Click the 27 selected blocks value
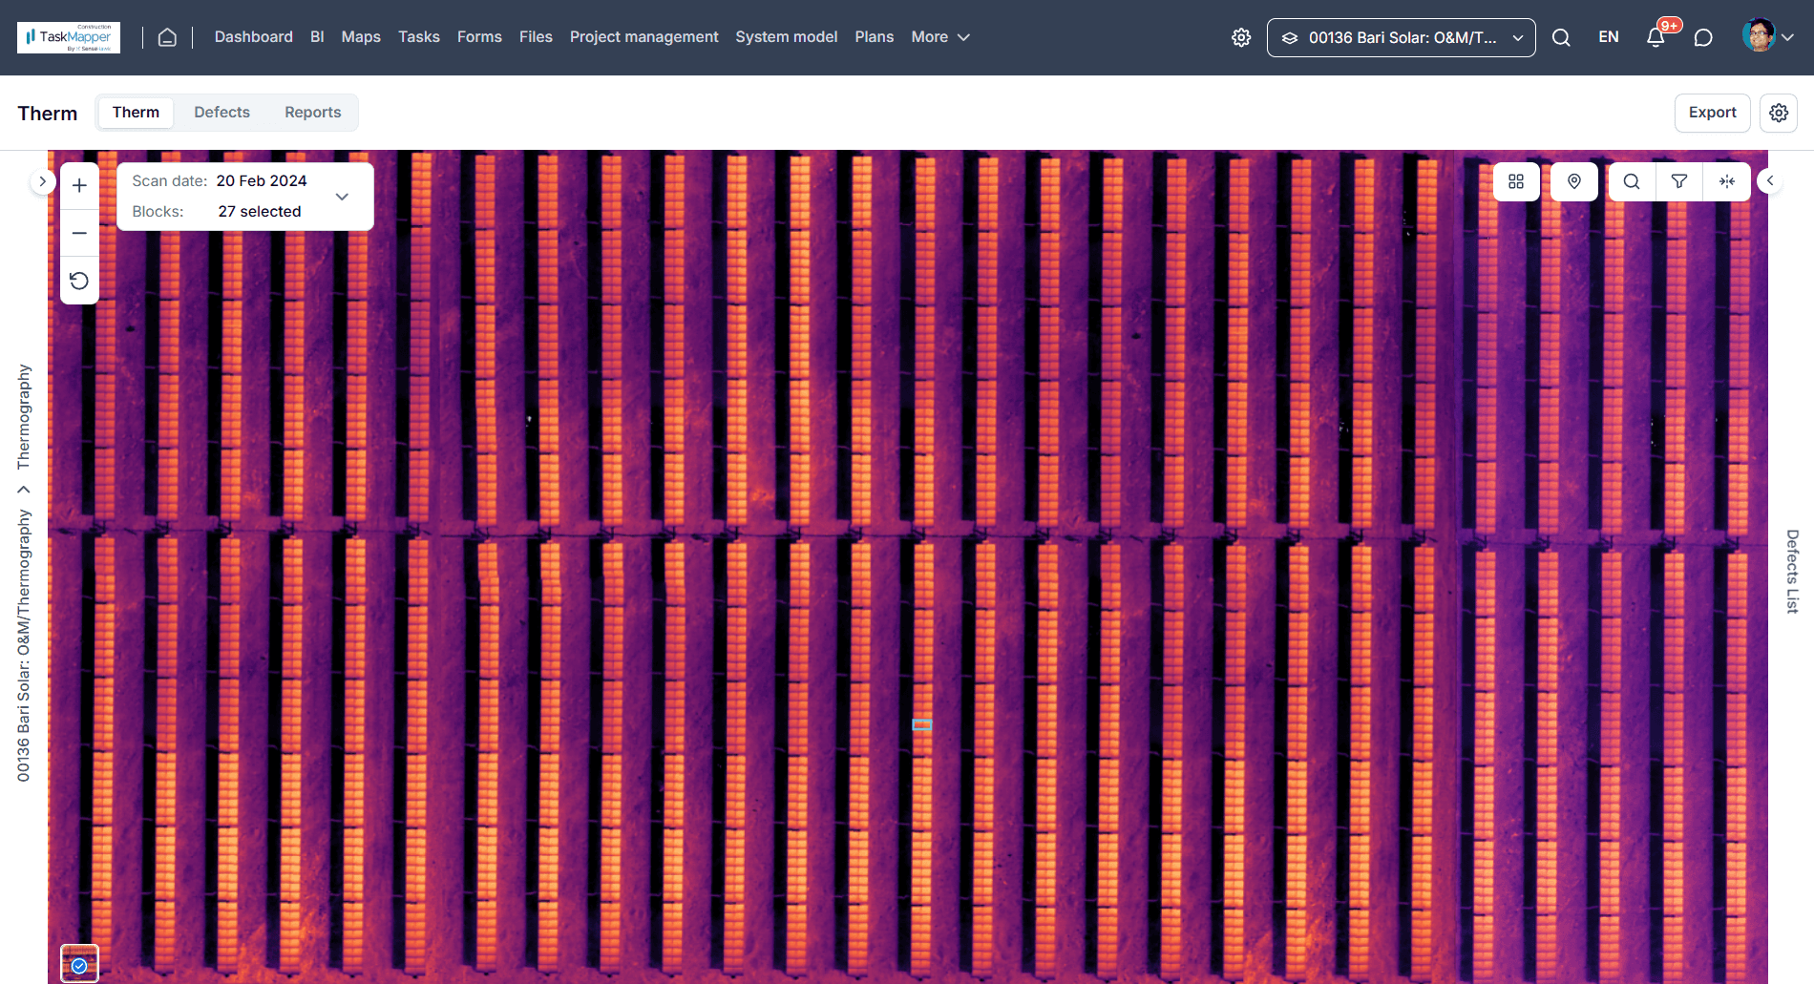Viewport: 1814px width, 984px height. click(260, 212)
